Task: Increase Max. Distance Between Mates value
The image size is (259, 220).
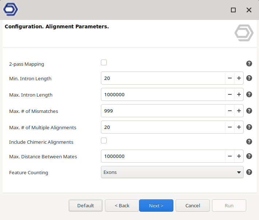Action: [239, 156]
